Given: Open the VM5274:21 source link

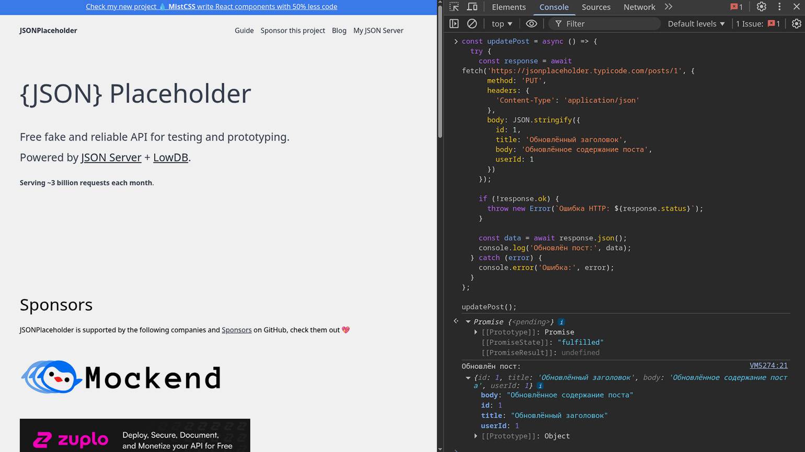Looking at the screenshot, I should 768,365.
